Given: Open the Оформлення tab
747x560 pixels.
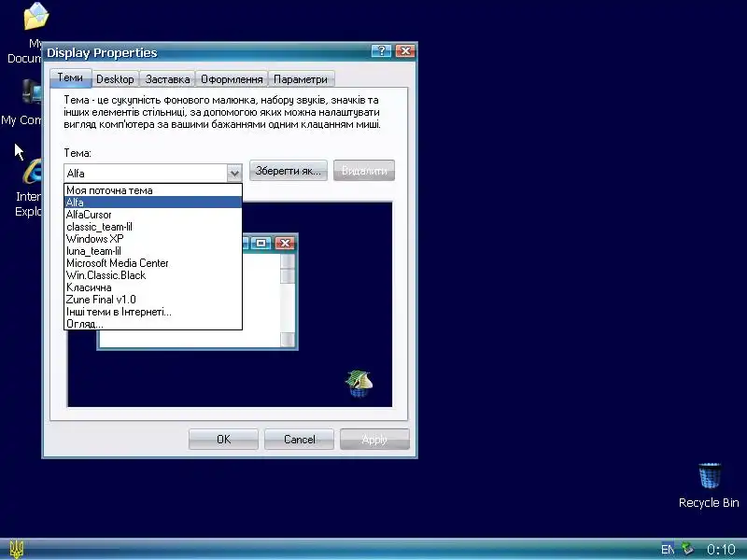Looking at the screenshot, I should click(x=232, y=79).
